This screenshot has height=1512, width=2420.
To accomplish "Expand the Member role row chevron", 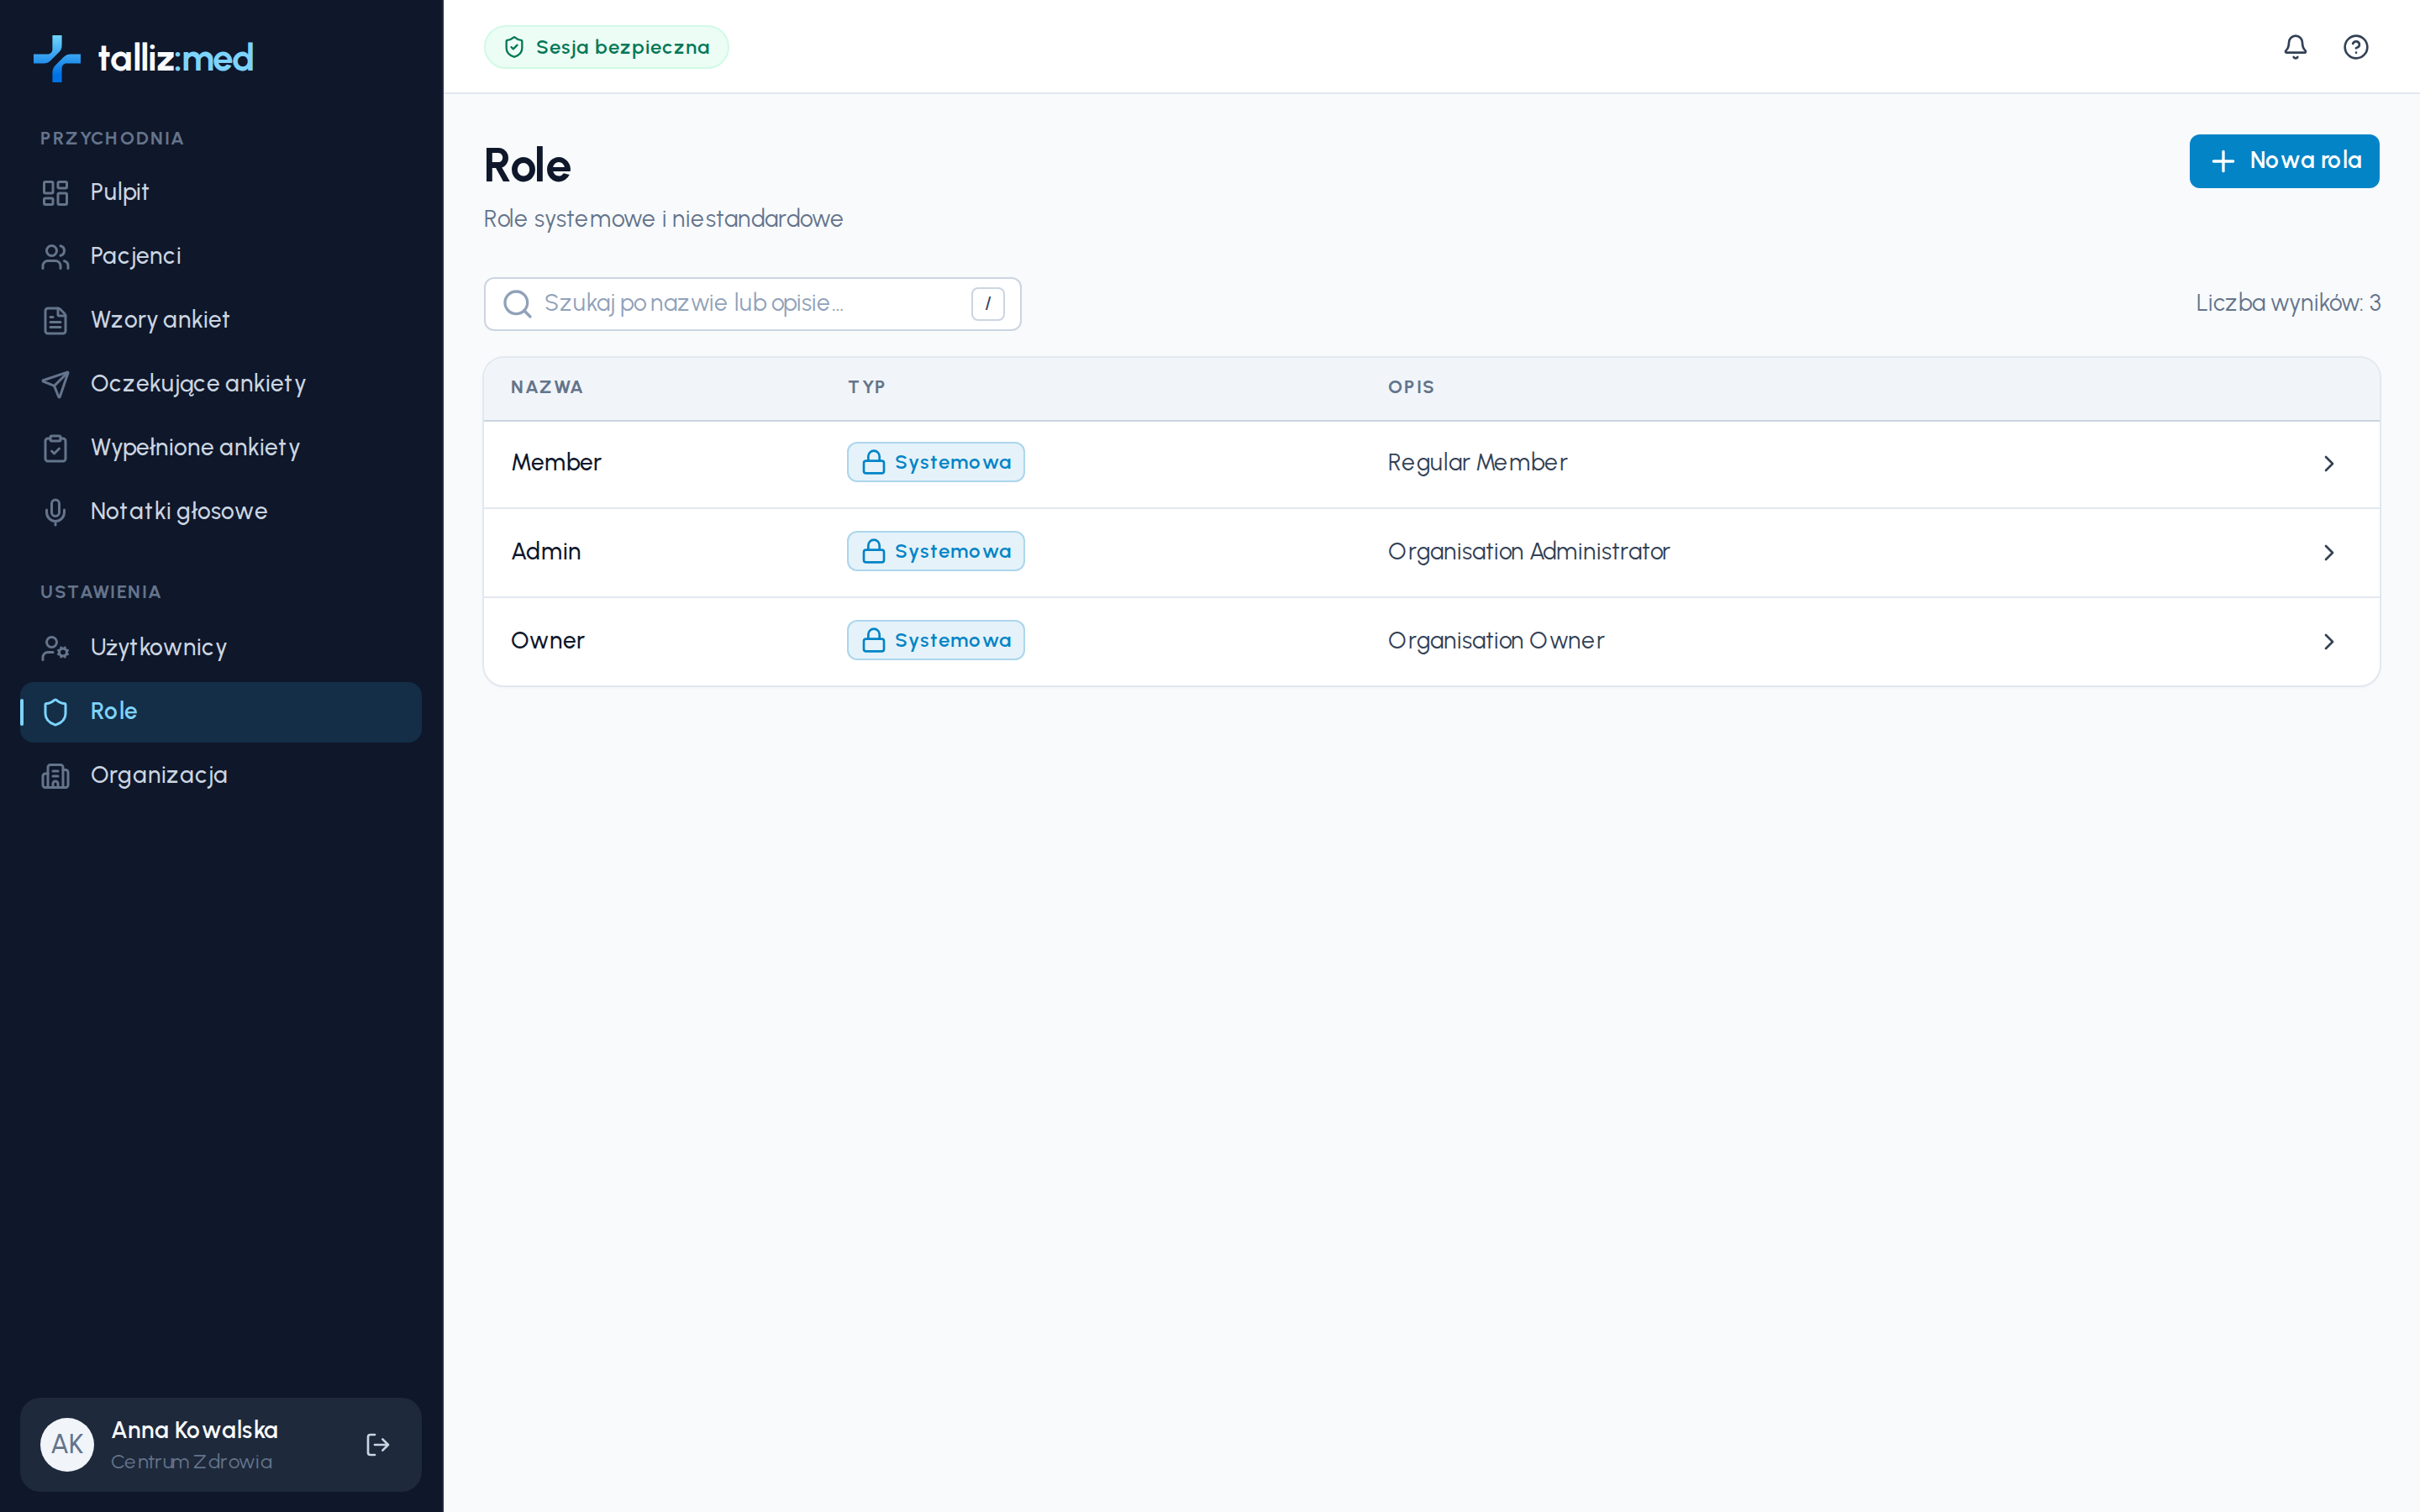I will [2328, 463].
